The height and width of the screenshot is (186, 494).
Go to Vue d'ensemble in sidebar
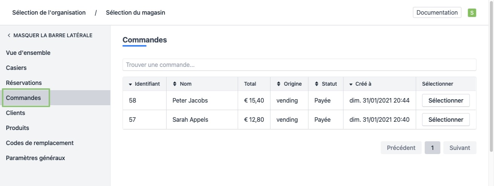[28, 53]
